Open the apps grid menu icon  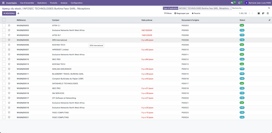pyautogui.click(x=3, y=3)
